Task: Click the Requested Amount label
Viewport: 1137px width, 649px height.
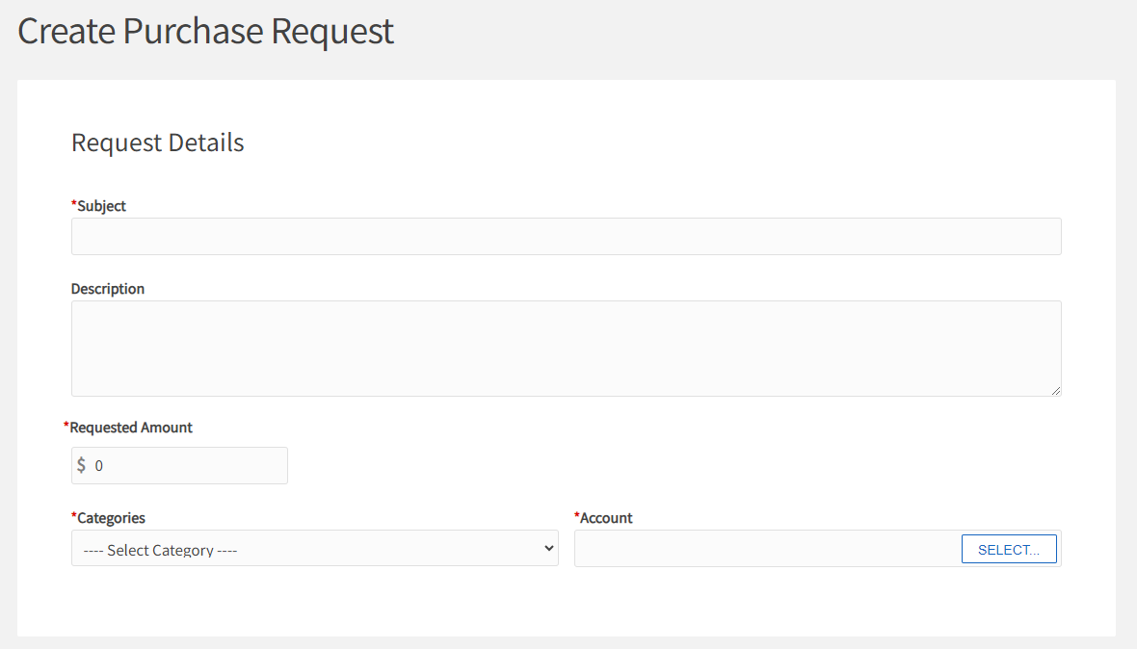Action: tap(131, 428)
